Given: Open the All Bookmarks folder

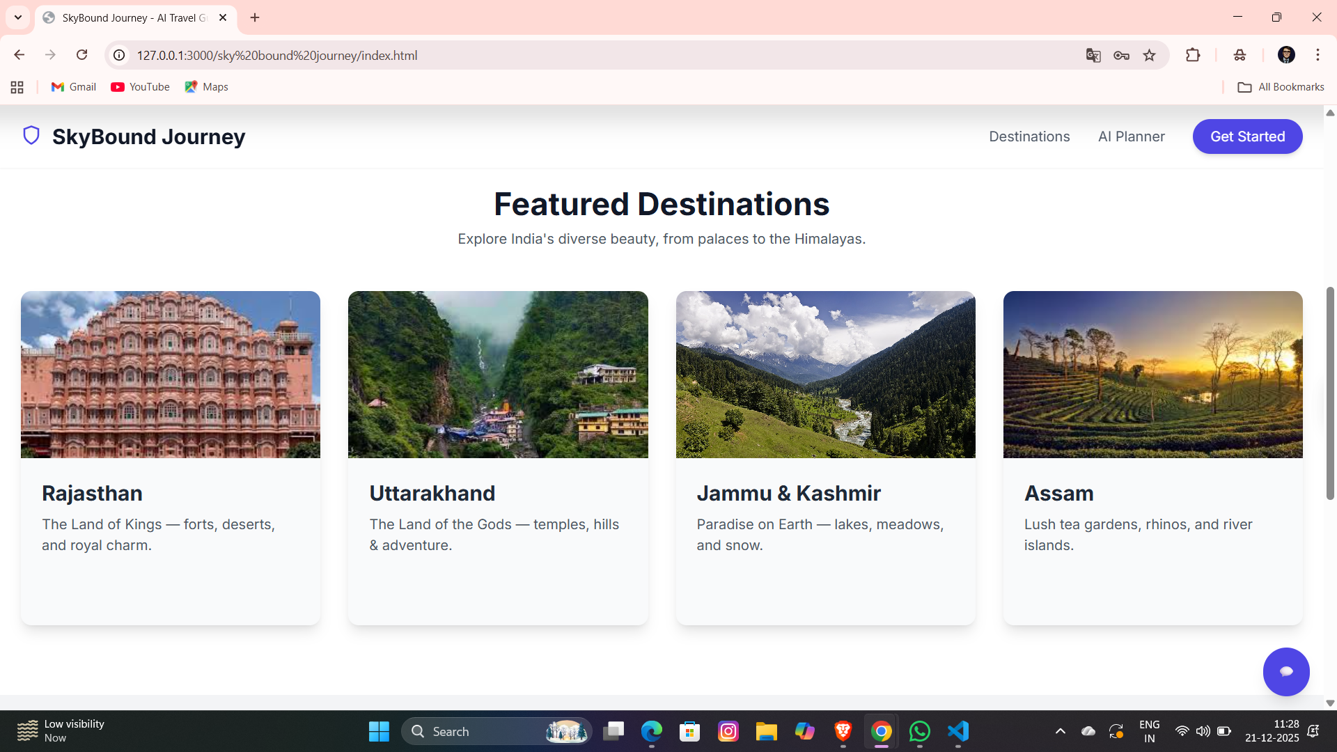Looking at the screenshot, I should [x=1281, y=87].
